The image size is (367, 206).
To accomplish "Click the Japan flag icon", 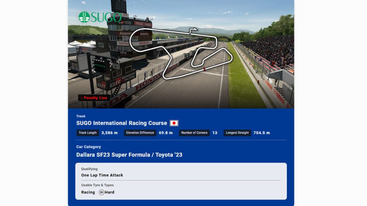I will [174, 123].
